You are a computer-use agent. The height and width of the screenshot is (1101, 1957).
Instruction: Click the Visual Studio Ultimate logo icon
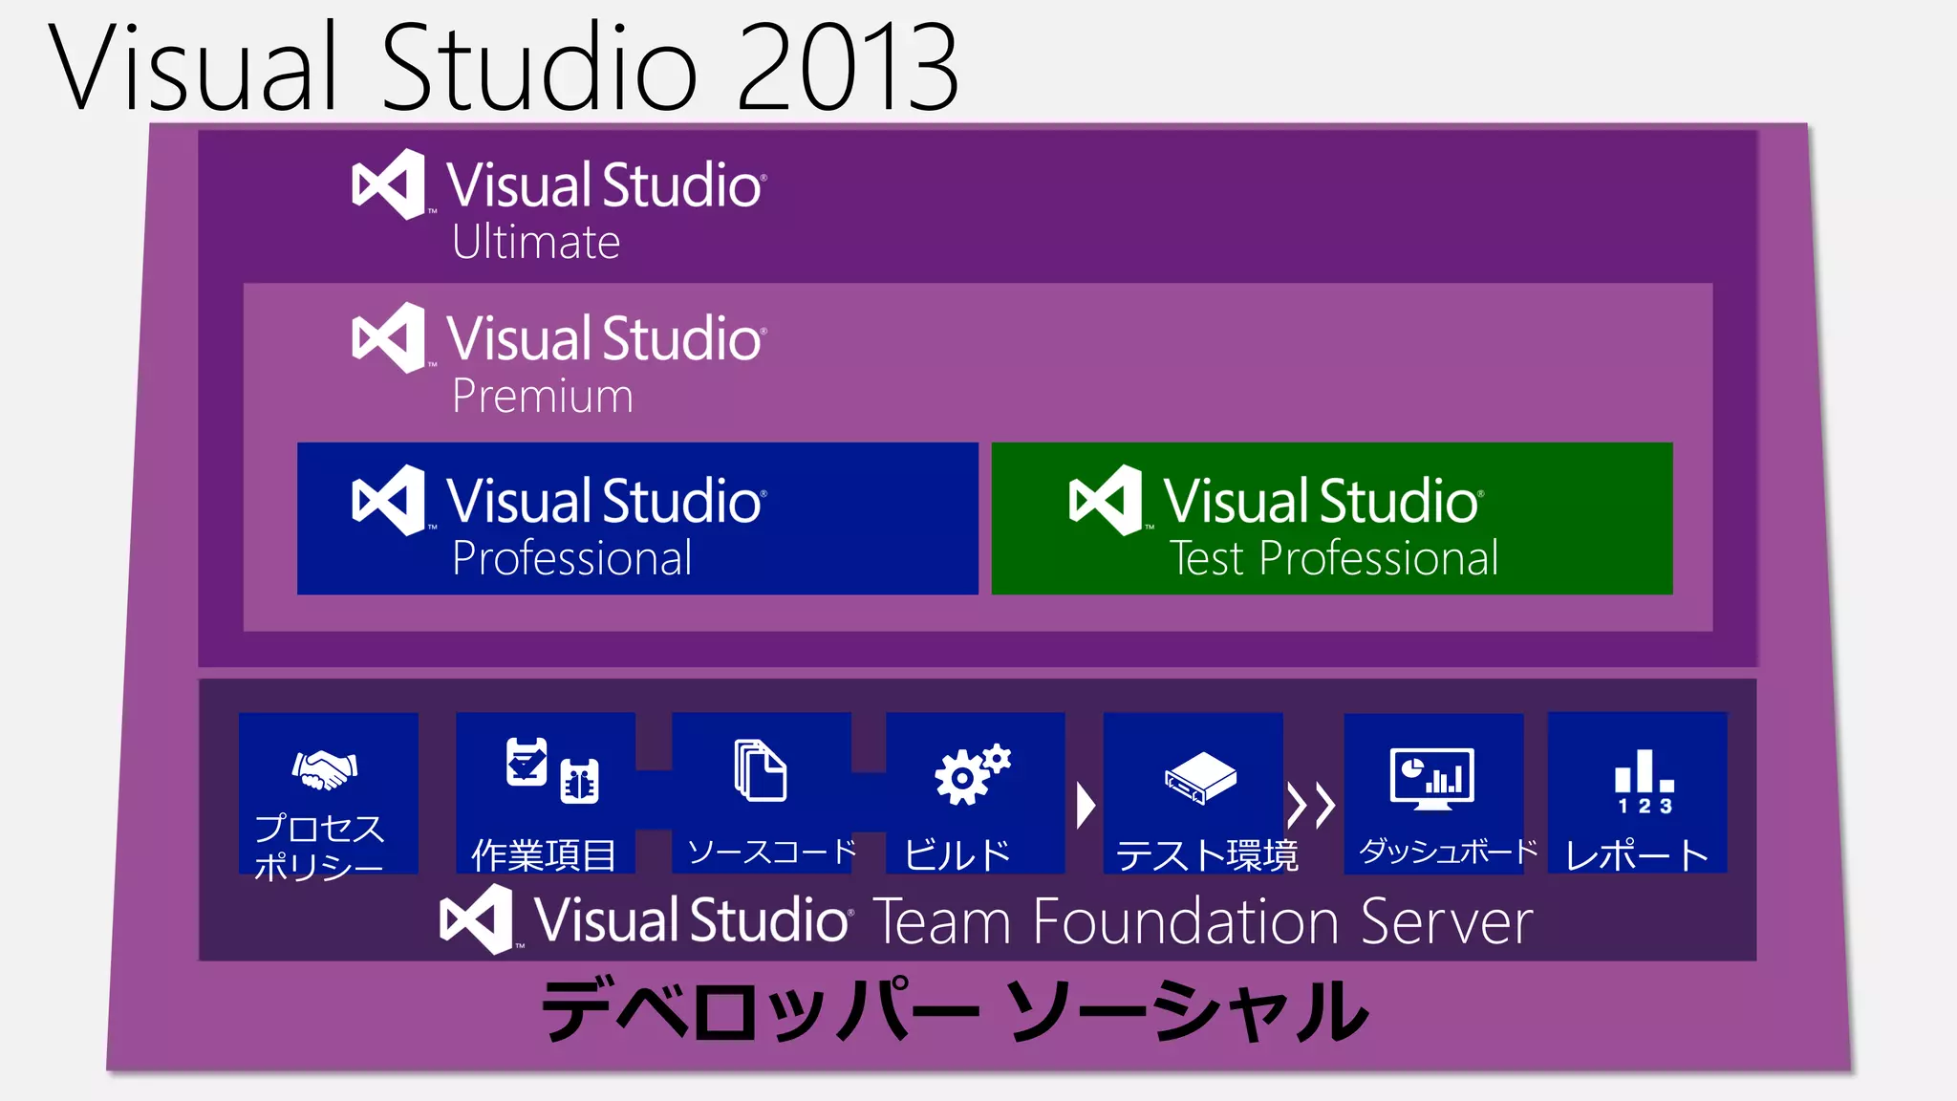click(x=388, y=184)
